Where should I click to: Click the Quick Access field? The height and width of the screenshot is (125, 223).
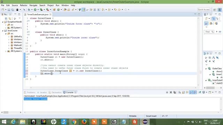[204, 10]
